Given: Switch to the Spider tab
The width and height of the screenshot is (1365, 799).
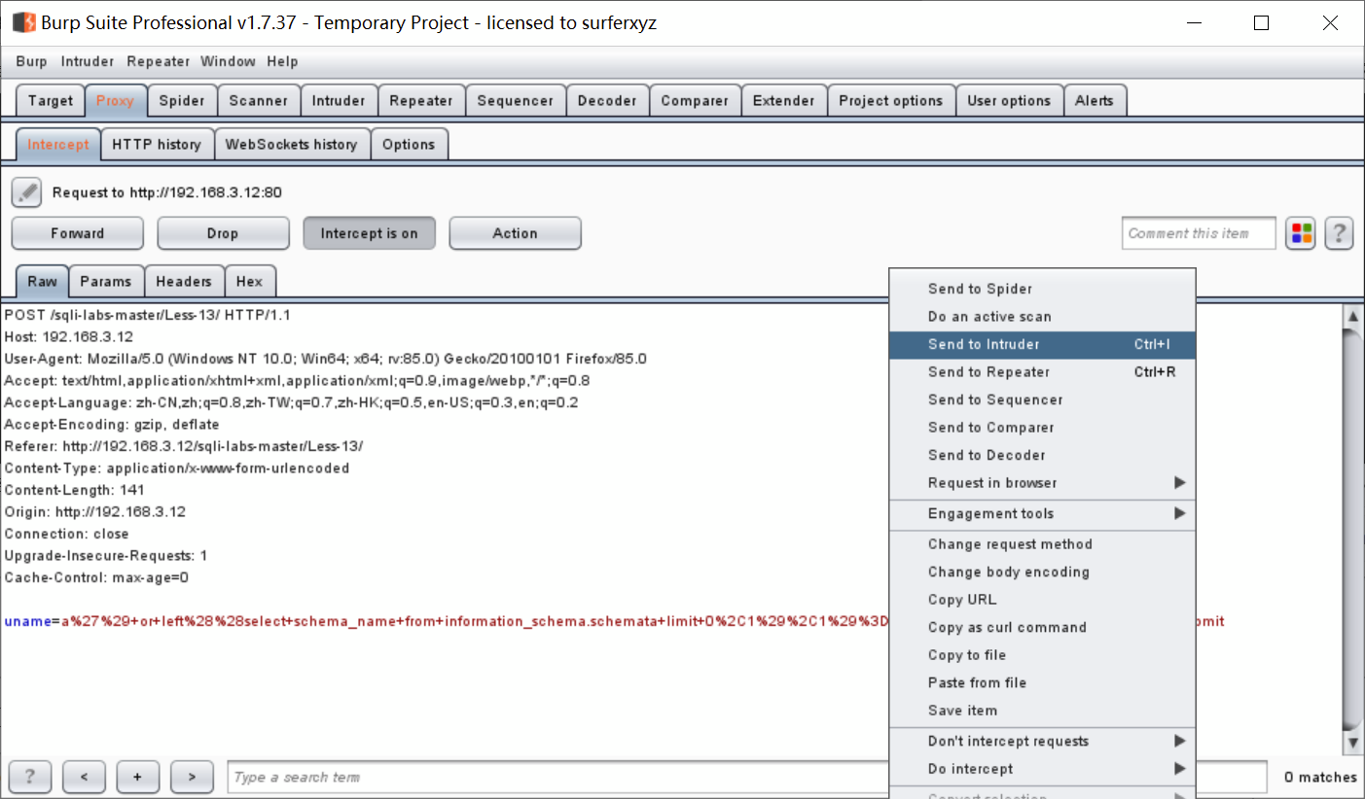Looking at the screenshot, I should (x=182, y=100).
